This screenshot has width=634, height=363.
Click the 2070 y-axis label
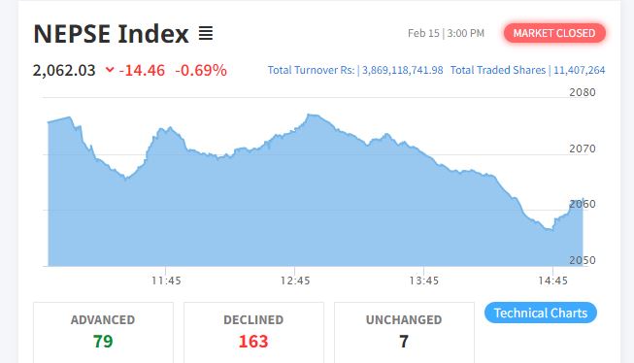[583, 148]
